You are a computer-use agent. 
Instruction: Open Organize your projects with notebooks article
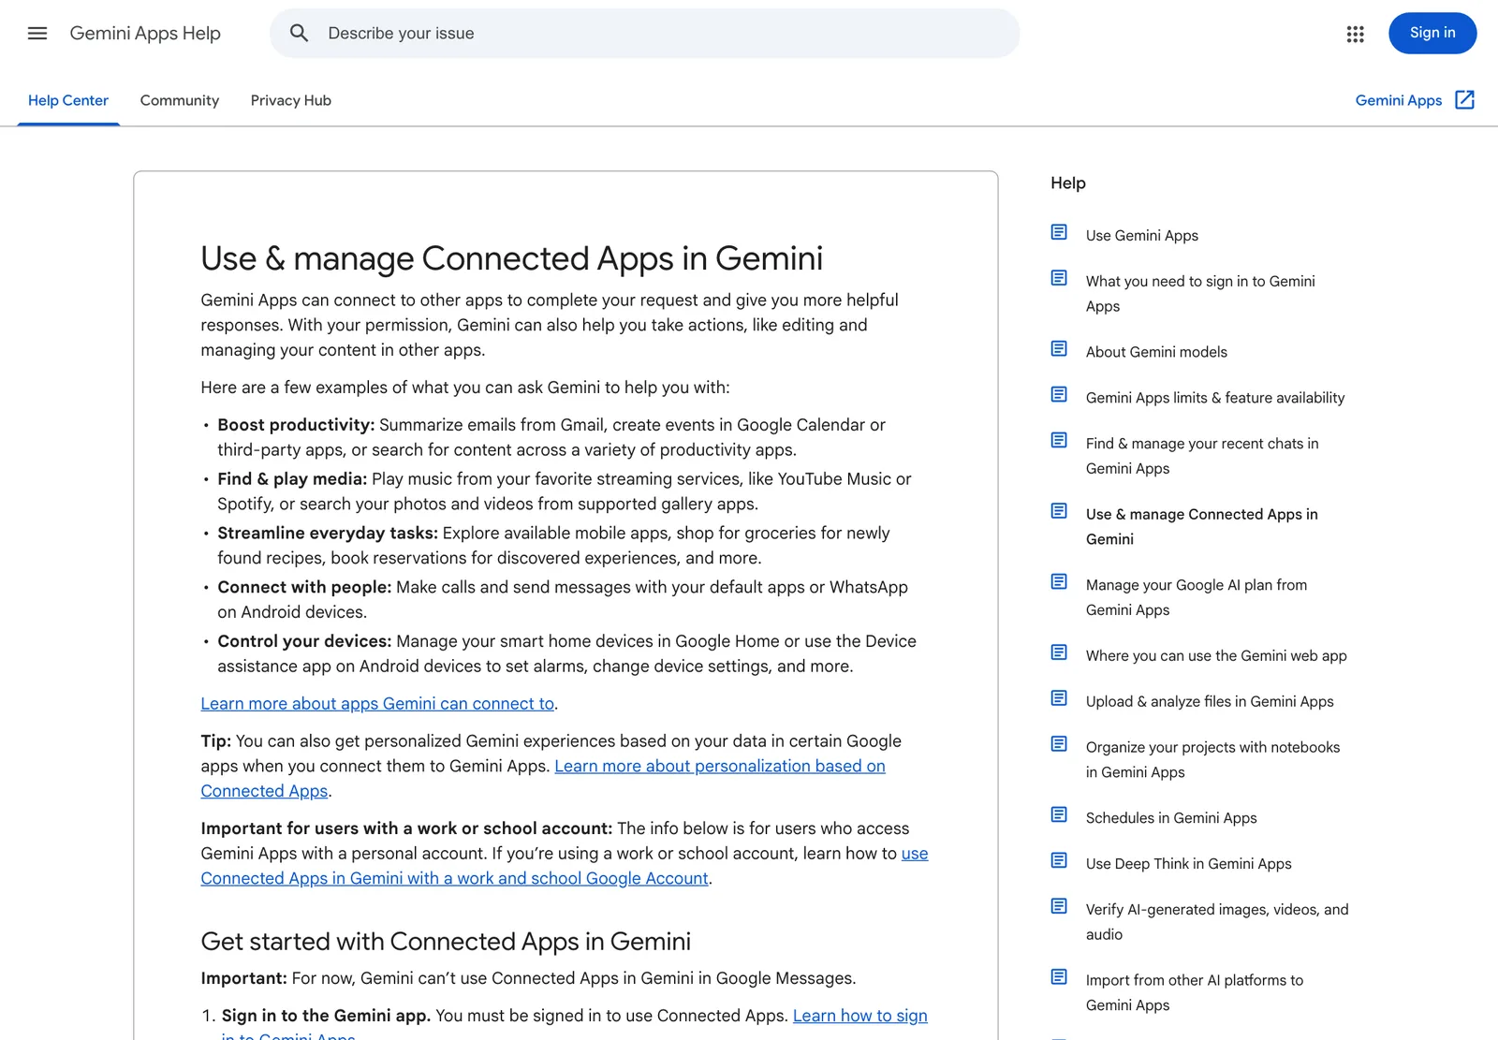coord(1212,760)
